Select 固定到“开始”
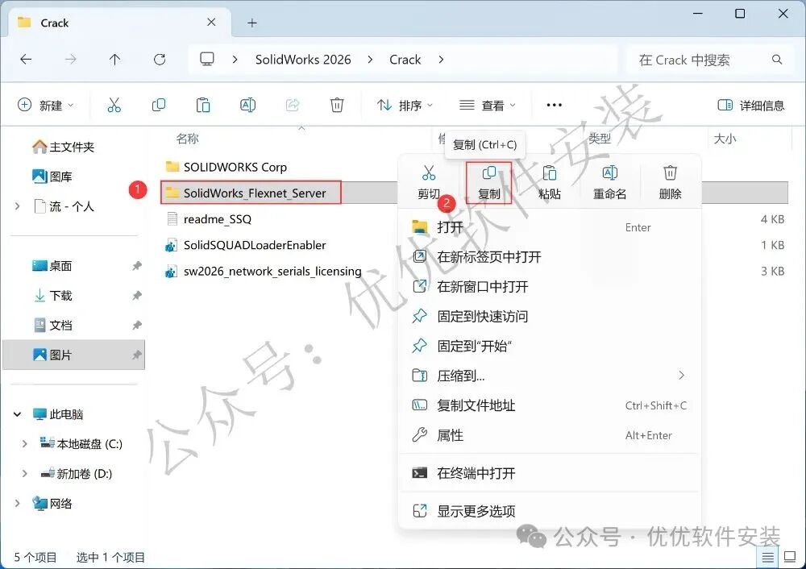806x569 pixels. click(x=550, y=346)
